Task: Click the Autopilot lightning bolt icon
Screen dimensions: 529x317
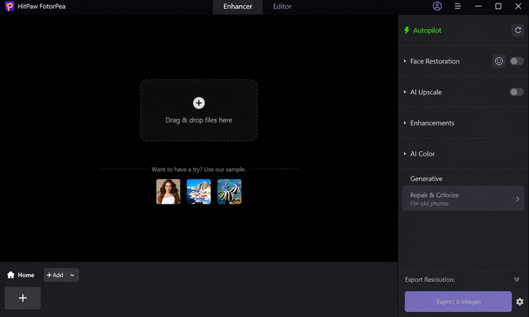Action: (x=407, y=30)
